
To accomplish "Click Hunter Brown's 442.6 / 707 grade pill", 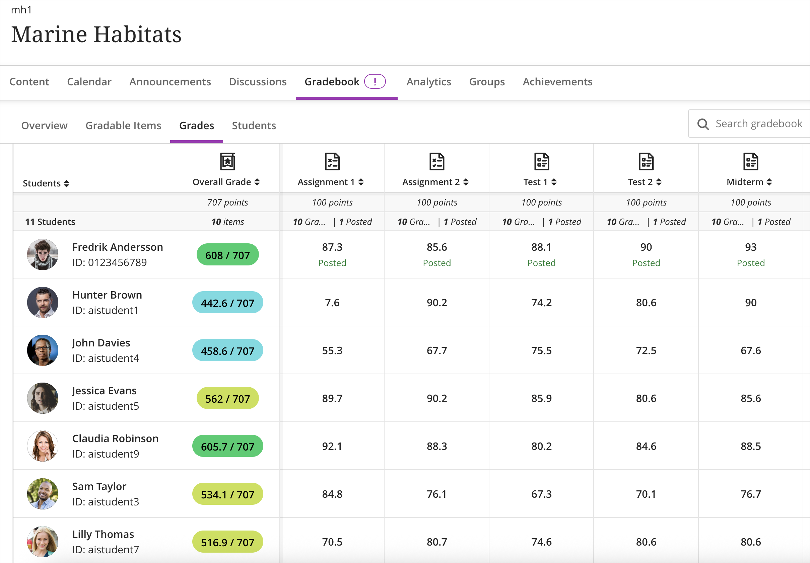I will pyautogui.click(x=227, y=303).
